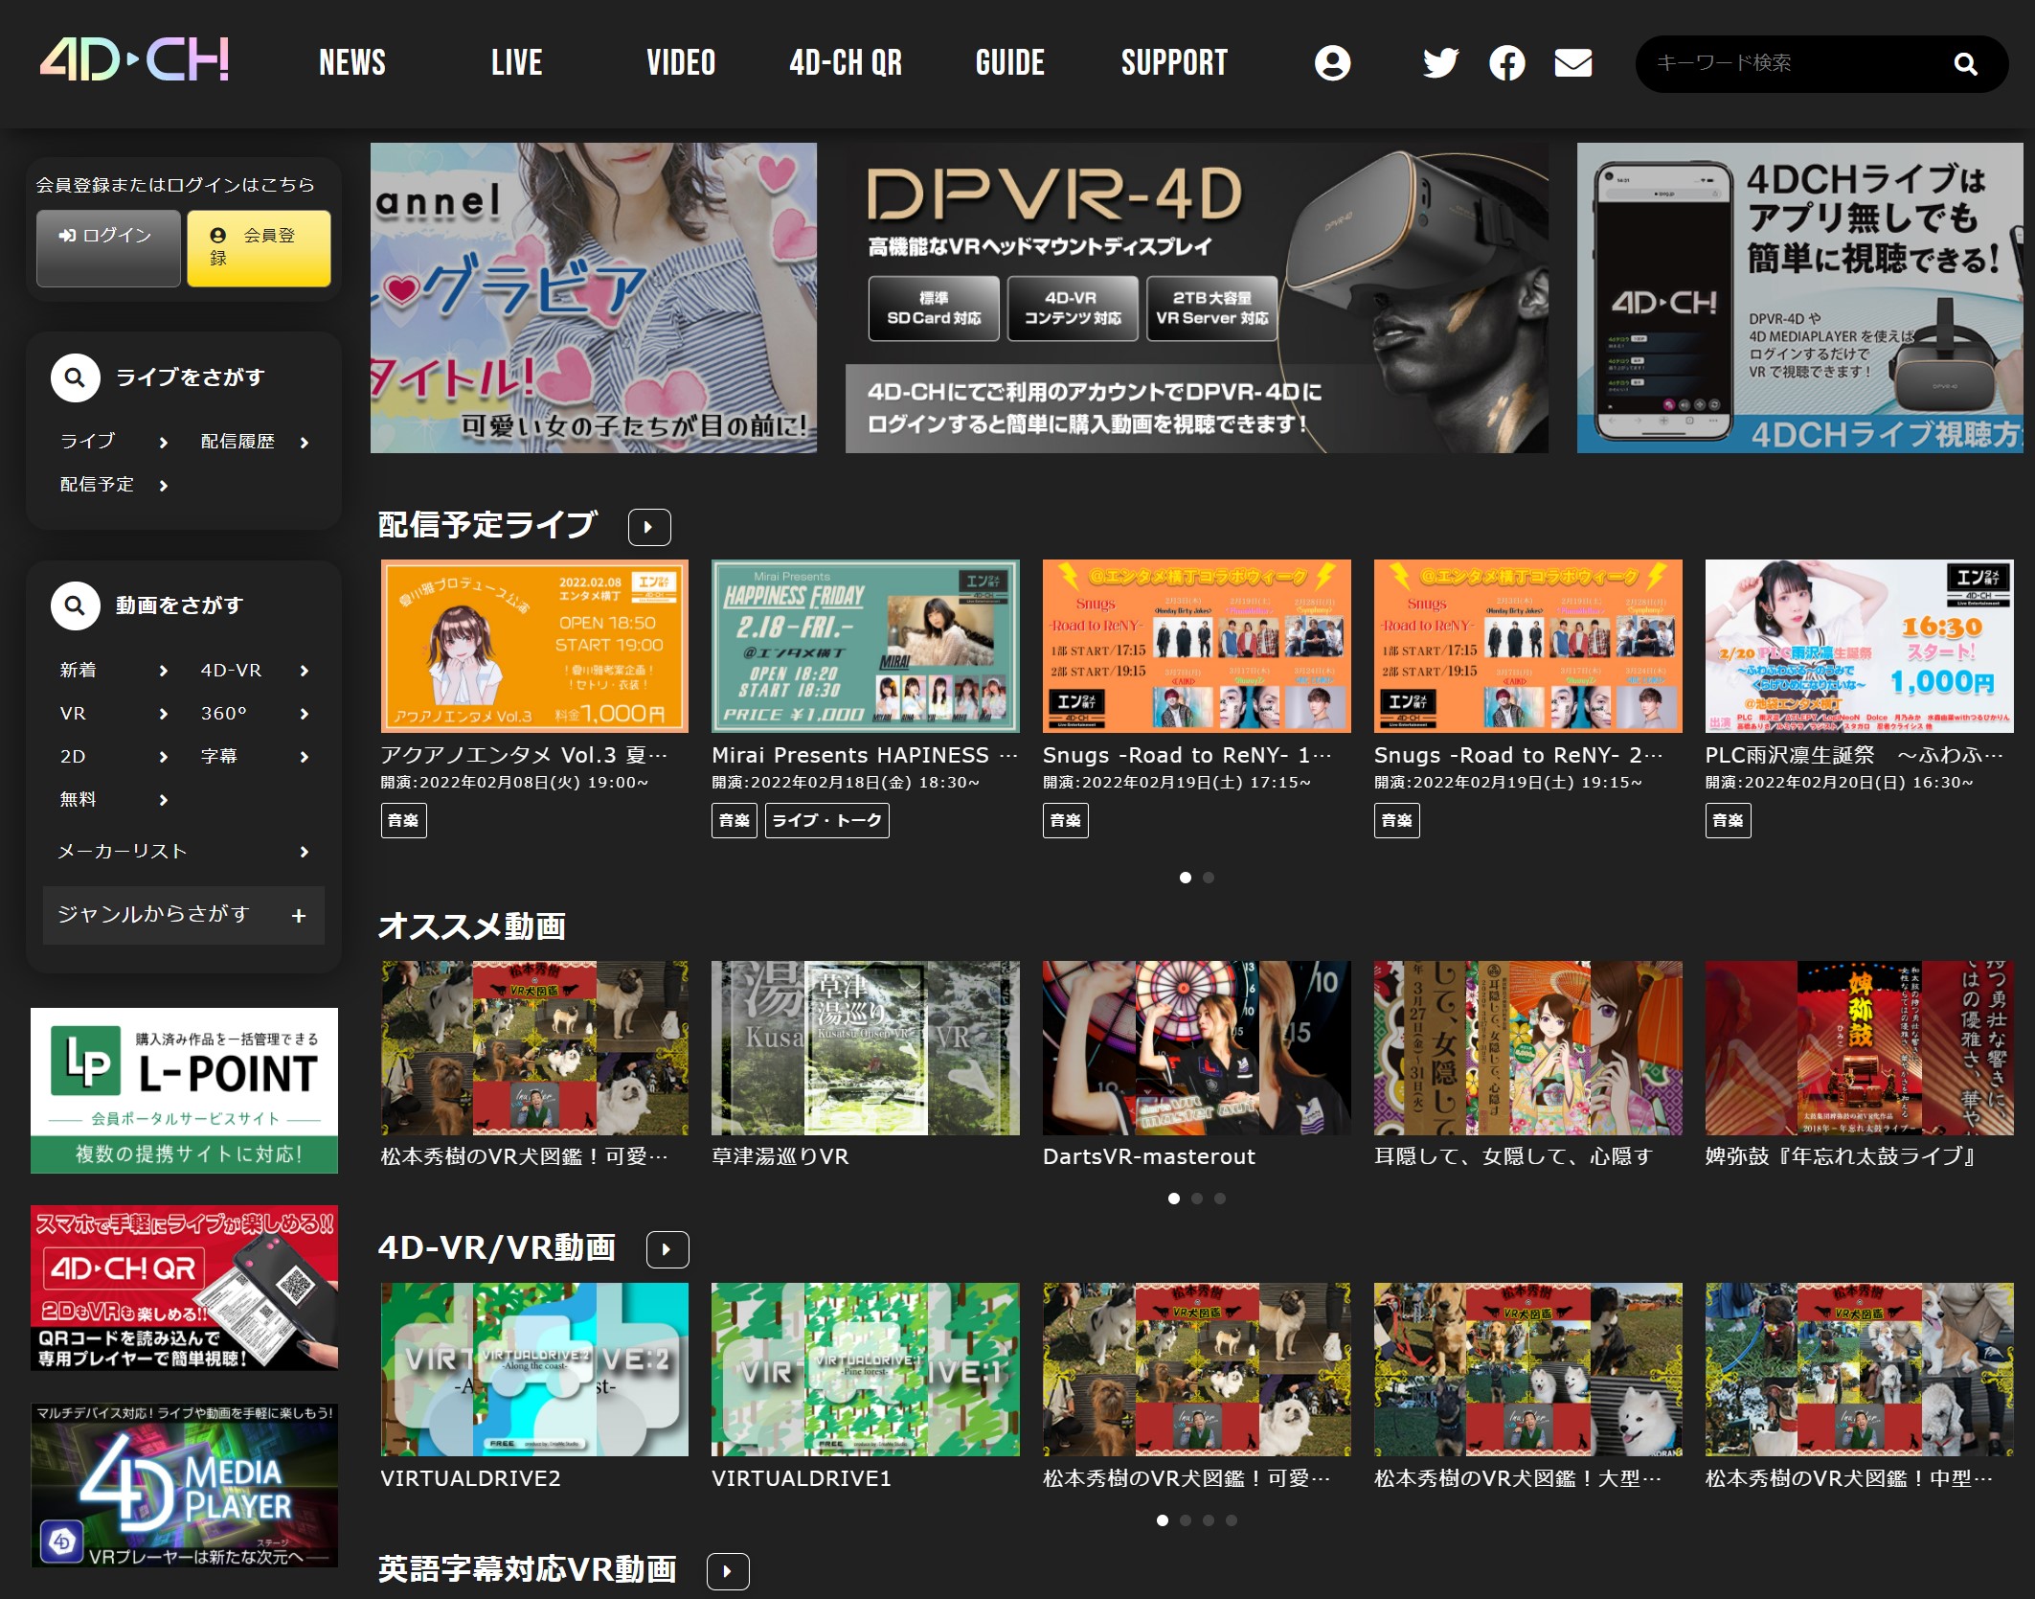Select second carousel dot under 配信予定ライブ

(1209, 878)
